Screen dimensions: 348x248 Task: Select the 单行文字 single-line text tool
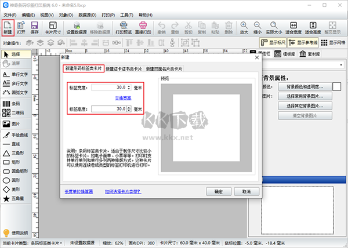[x=16, y=75]
